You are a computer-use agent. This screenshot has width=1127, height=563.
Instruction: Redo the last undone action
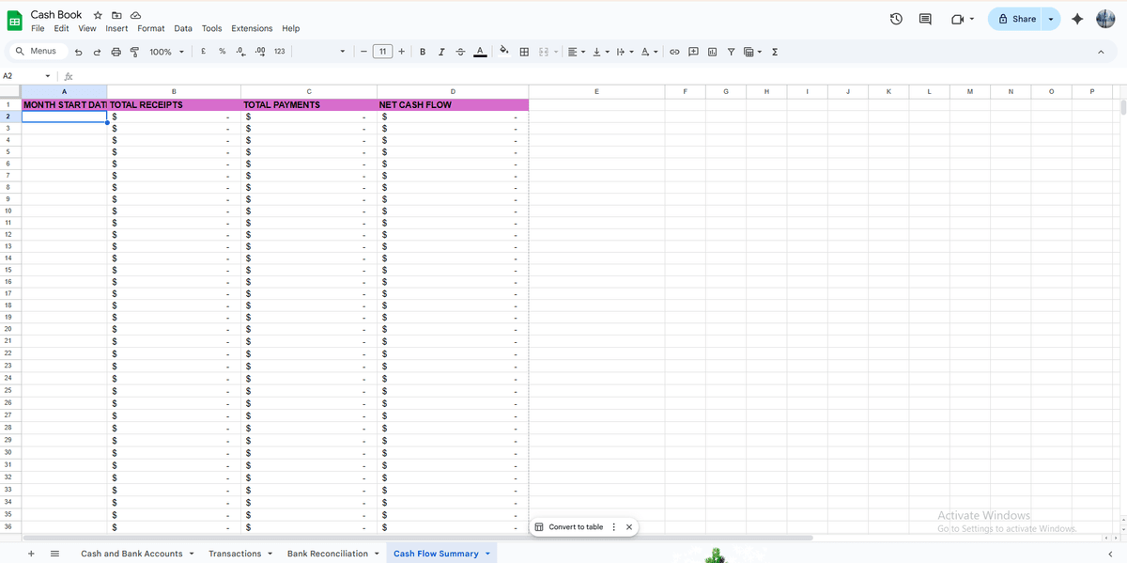pyautogui.click(x=97, y=52)
